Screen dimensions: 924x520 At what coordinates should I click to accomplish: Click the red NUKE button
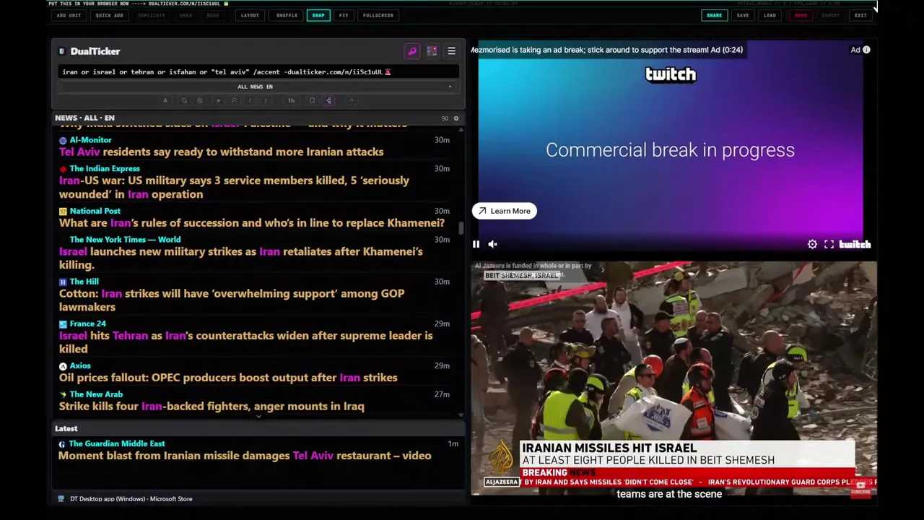pyautogui.click(x=801, y=15)
